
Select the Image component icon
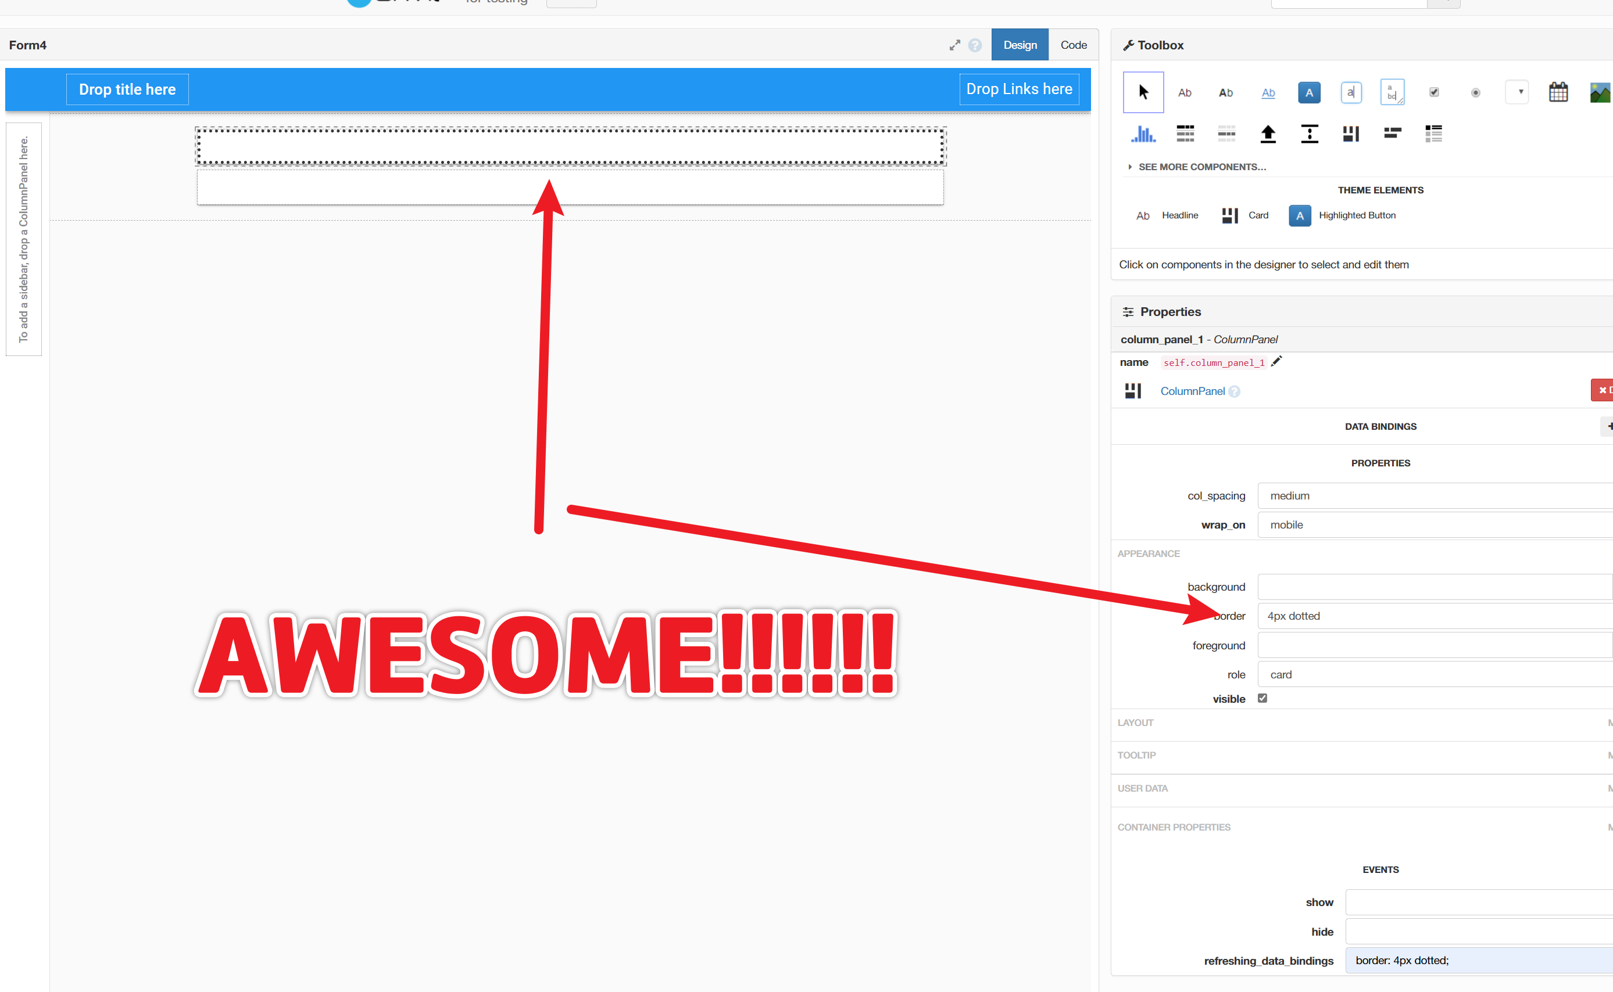1600,92
